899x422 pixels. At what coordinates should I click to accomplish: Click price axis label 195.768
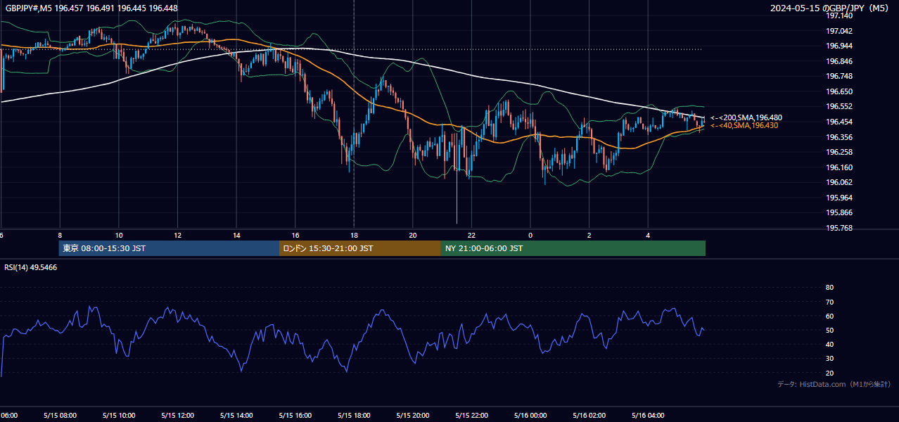pyautogui.click(x=839, y=228)
